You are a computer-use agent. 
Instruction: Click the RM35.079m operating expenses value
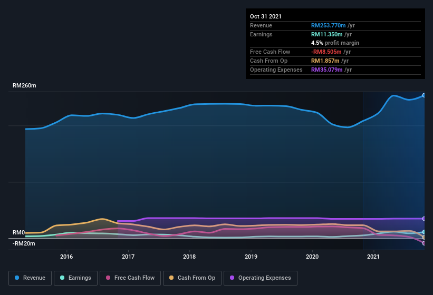coord(327,70)
